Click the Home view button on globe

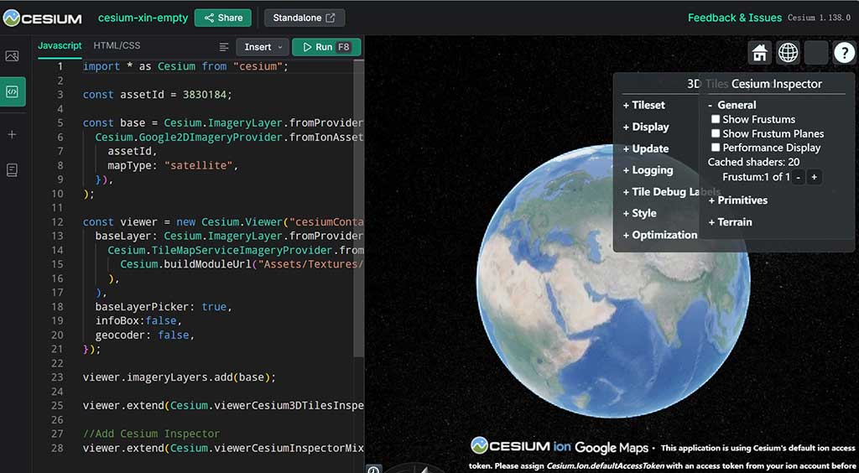[759, 53]
